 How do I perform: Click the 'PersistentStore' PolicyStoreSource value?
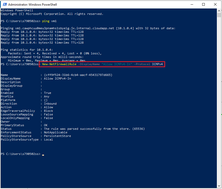pyautogui.click(x=57, y=136)
